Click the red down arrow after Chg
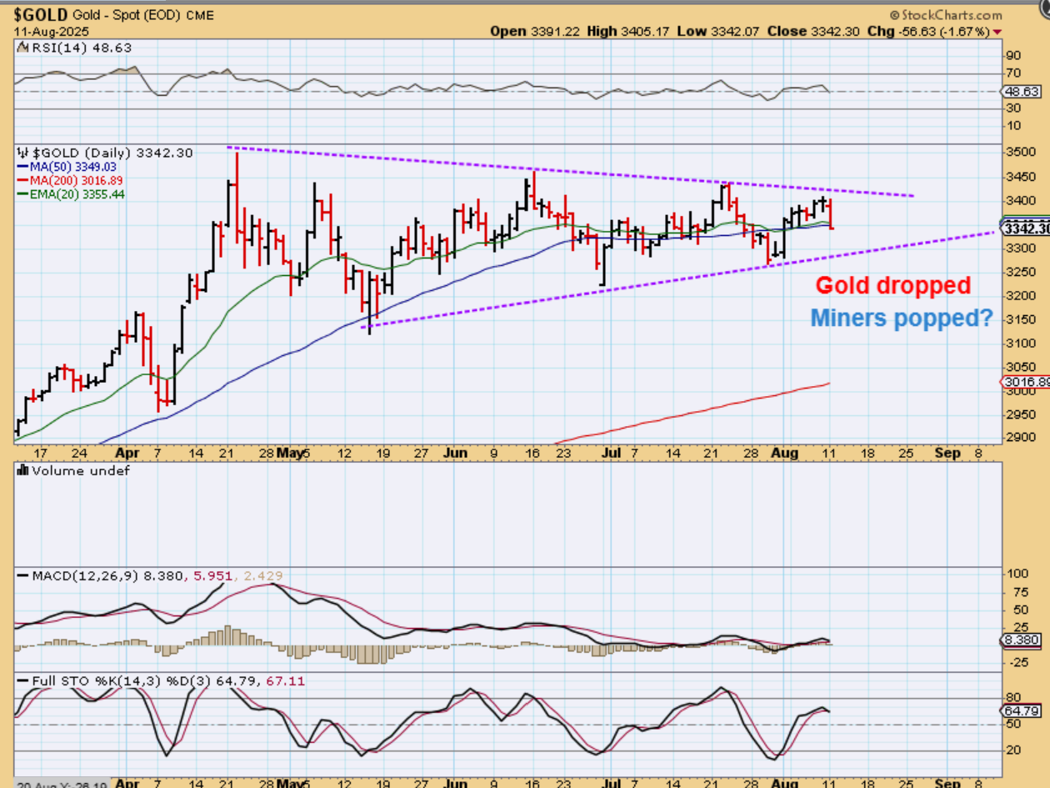This screenshot has height=788, width=1050. tap(997, 32)
